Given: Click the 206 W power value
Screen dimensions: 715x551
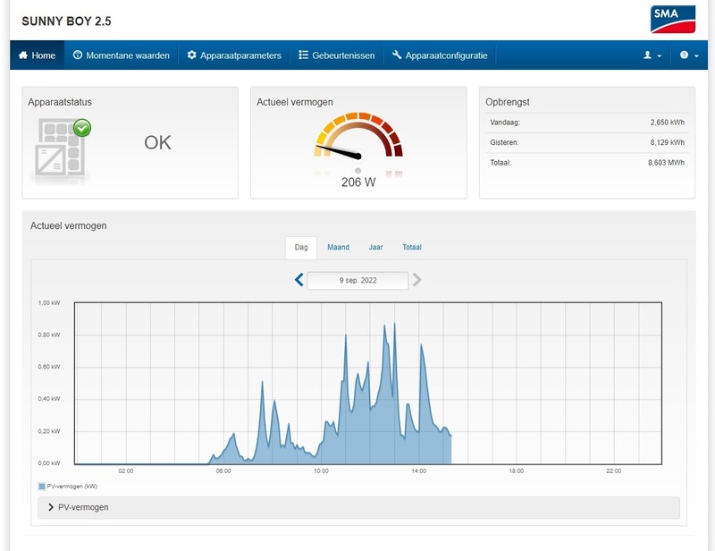Looking at the screenshot, I should coord(358,182).
